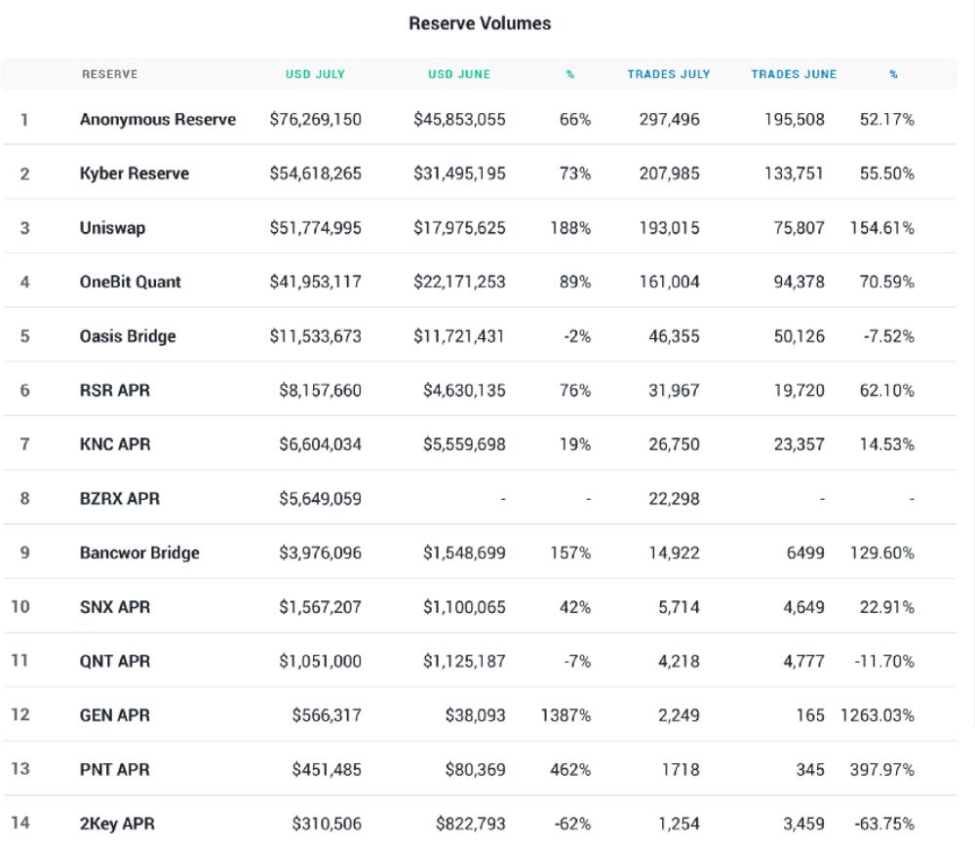This screenshot has height=843, width=975.
Task: Click the "-63.75%" cell
Action: (884, 824)
